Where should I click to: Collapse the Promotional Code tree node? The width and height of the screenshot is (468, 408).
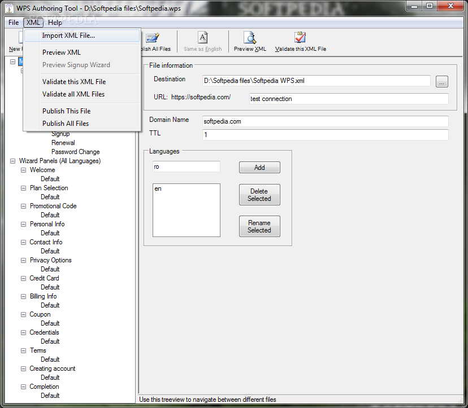point(23,206)
